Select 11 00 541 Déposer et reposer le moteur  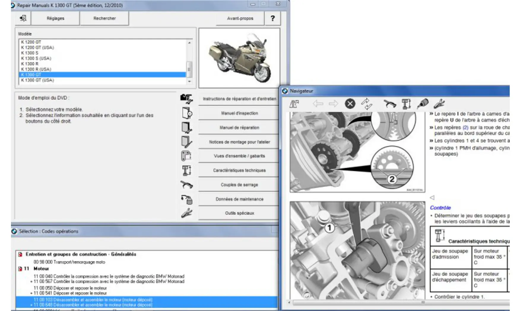[70, 293]
